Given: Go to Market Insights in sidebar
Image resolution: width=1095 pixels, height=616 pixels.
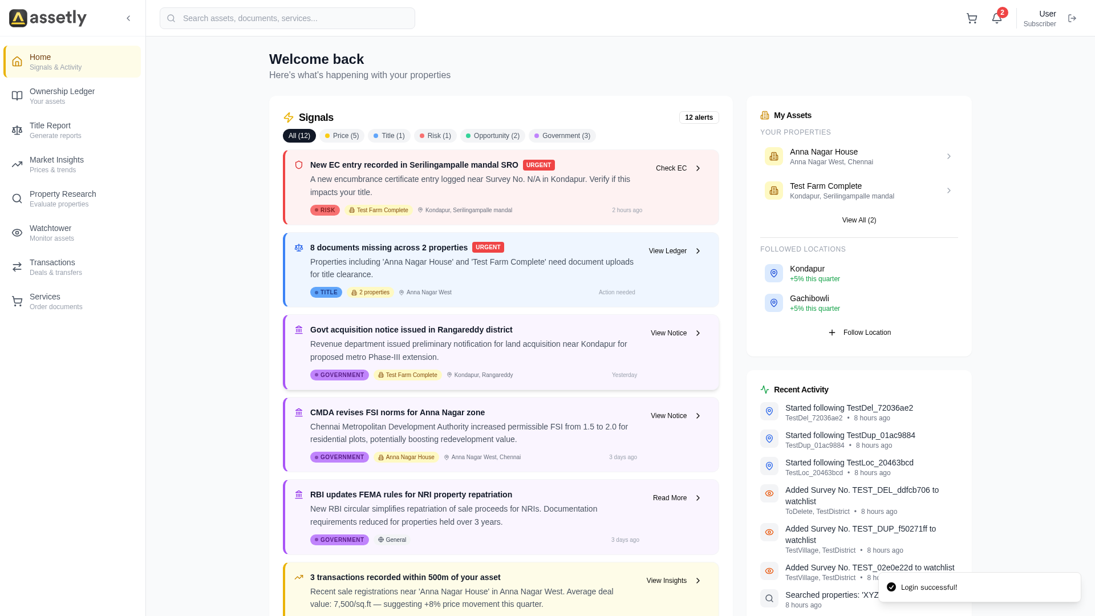Looking at the screenshot, I should pos(56,164).
